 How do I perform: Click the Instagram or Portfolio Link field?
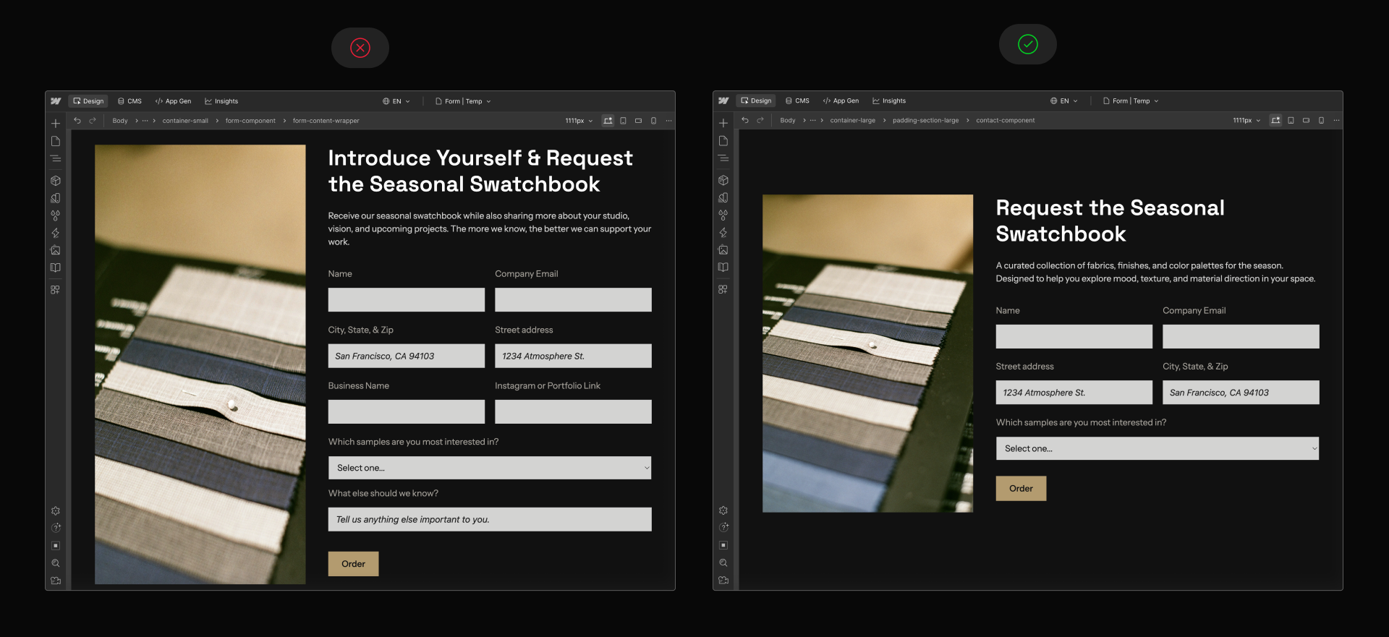pos(573,411)
